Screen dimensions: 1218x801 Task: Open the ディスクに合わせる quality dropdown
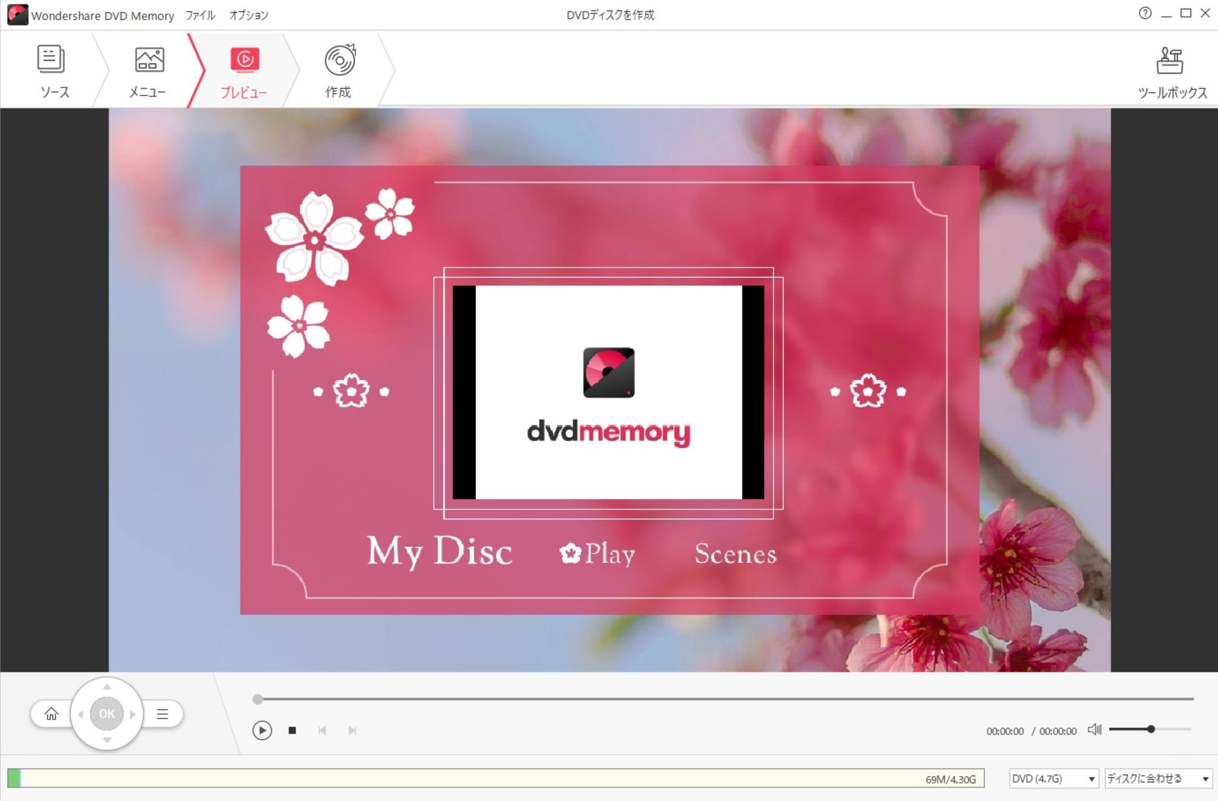point(1158,779)
